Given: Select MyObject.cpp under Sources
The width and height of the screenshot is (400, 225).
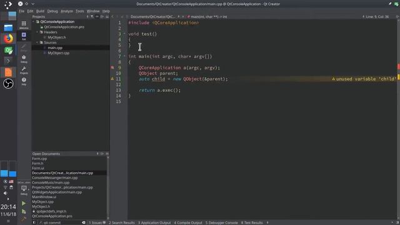Looking at the screenshot, I should tap(58, 52).
